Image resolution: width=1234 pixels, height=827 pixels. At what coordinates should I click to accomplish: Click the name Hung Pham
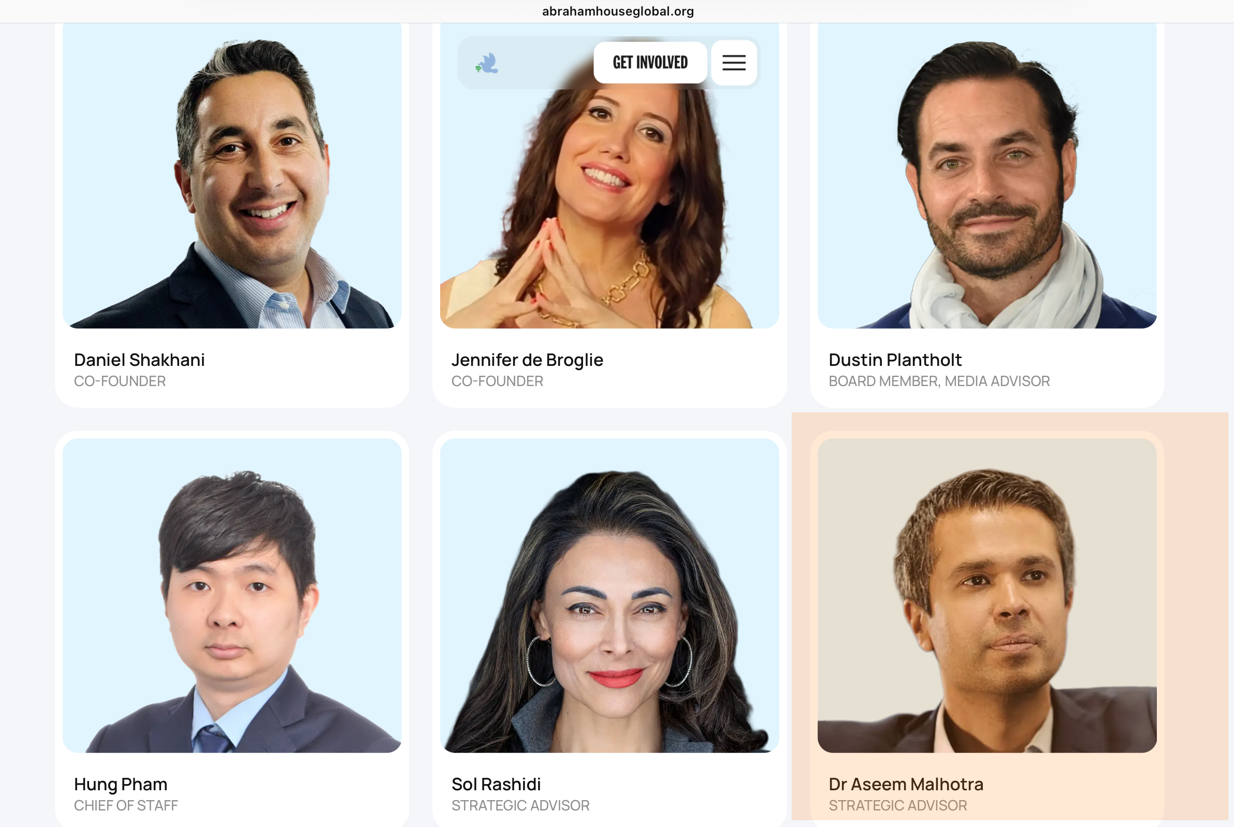pos(121,784)
